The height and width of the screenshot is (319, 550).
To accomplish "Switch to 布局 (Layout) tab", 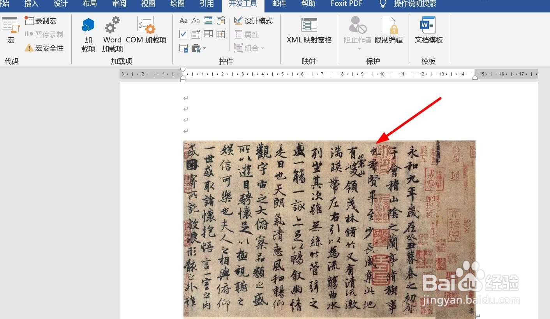I will pos(90,4).
